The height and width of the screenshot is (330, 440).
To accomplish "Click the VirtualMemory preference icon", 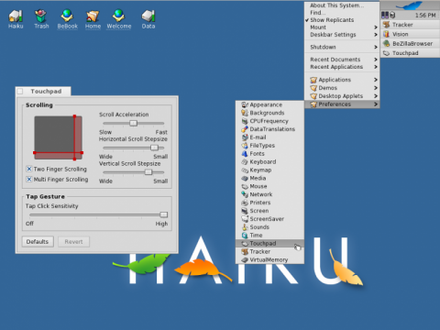I will (x=245, y=259).
